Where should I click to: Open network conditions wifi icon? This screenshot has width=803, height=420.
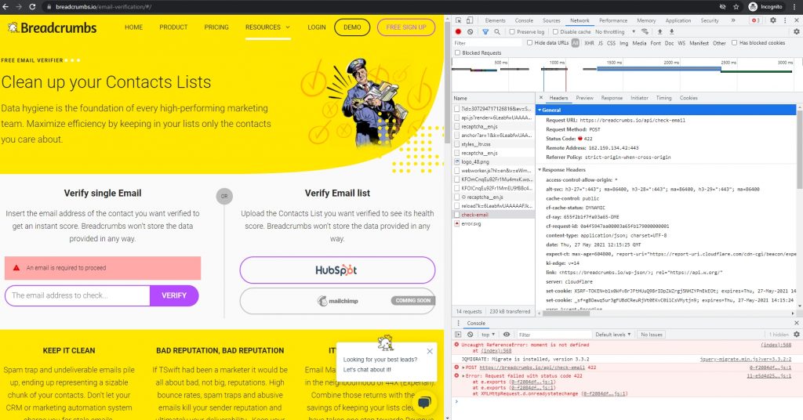[x=645, y=31]
